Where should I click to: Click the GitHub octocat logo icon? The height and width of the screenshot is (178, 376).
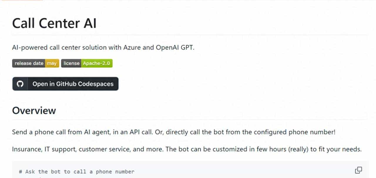(20, 84)
